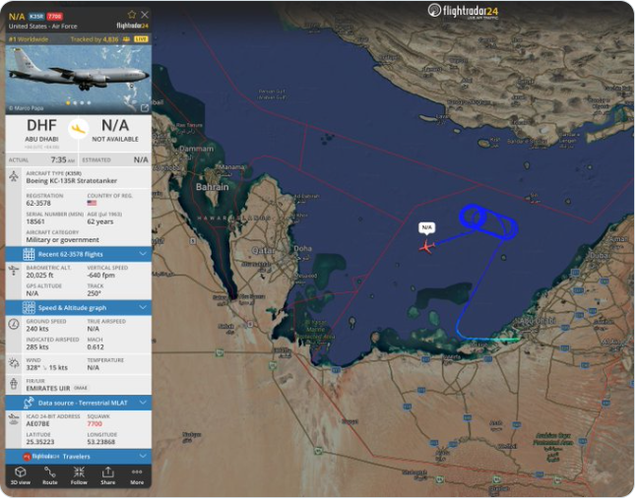Click registration value 62-3578

pyautogui.click(x=38, y=203)
